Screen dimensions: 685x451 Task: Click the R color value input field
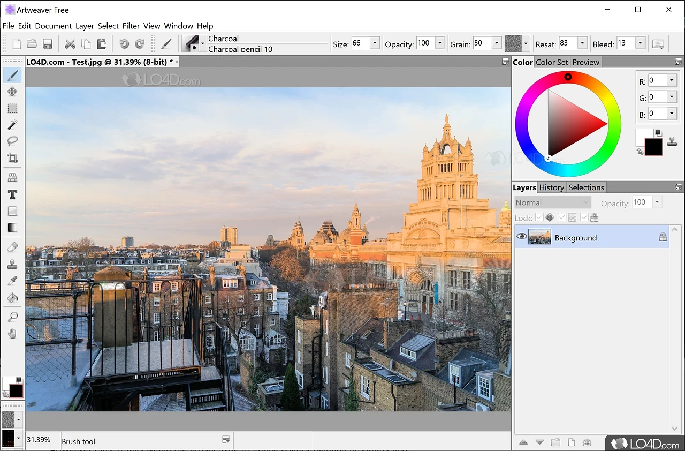(x=657, y=81)
